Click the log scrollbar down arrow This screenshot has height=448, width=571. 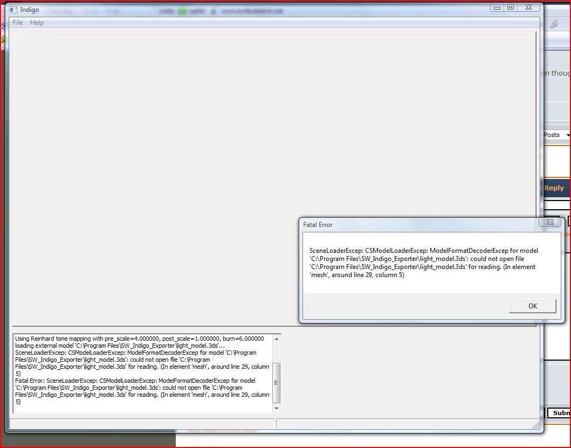click(x=277, y=409)
